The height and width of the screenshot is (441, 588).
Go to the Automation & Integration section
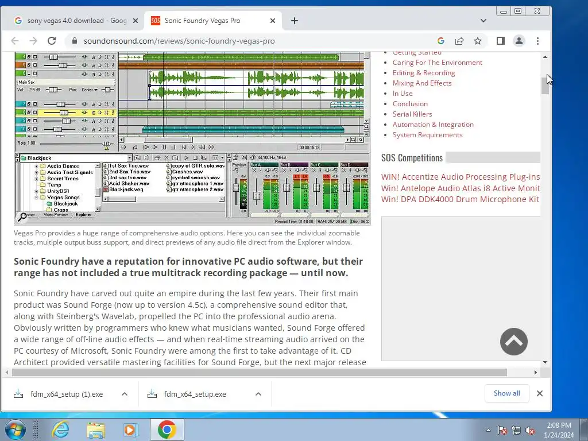[433, 125]
